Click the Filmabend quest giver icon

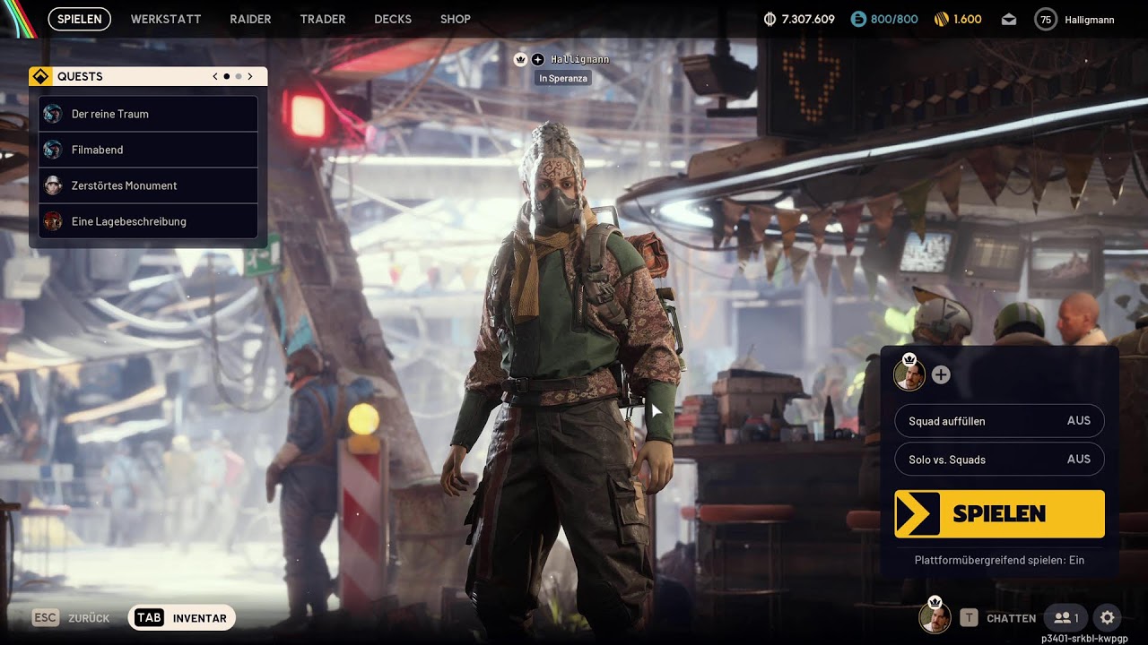click(x=53, y=150)
